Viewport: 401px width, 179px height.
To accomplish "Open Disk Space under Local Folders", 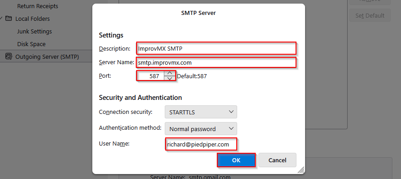I will [31, 44].
